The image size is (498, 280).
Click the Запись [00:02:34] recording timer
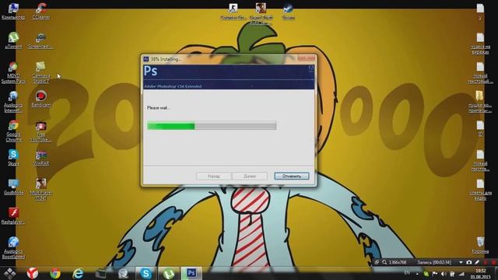point(434,262)
